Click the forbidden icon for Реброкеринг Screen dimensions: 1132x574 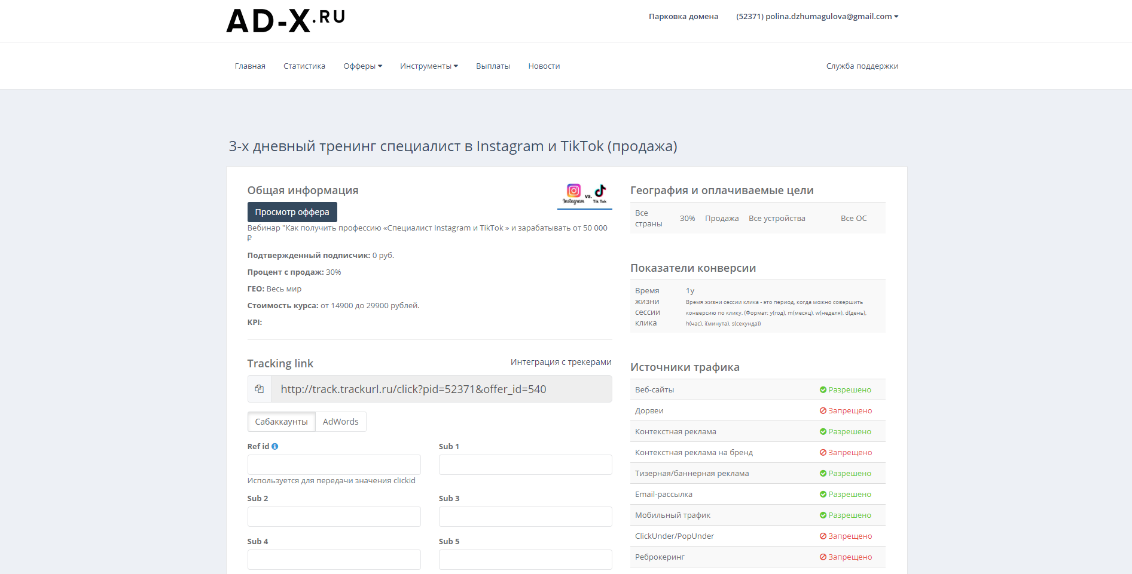click(823, 557)
